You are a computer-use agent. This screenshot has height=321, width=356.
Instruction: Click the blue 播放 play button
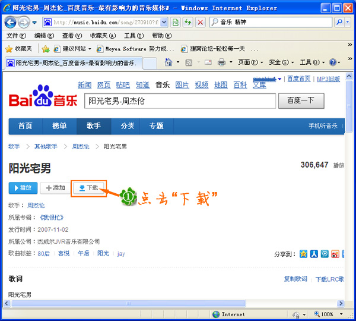coord(23,188)
